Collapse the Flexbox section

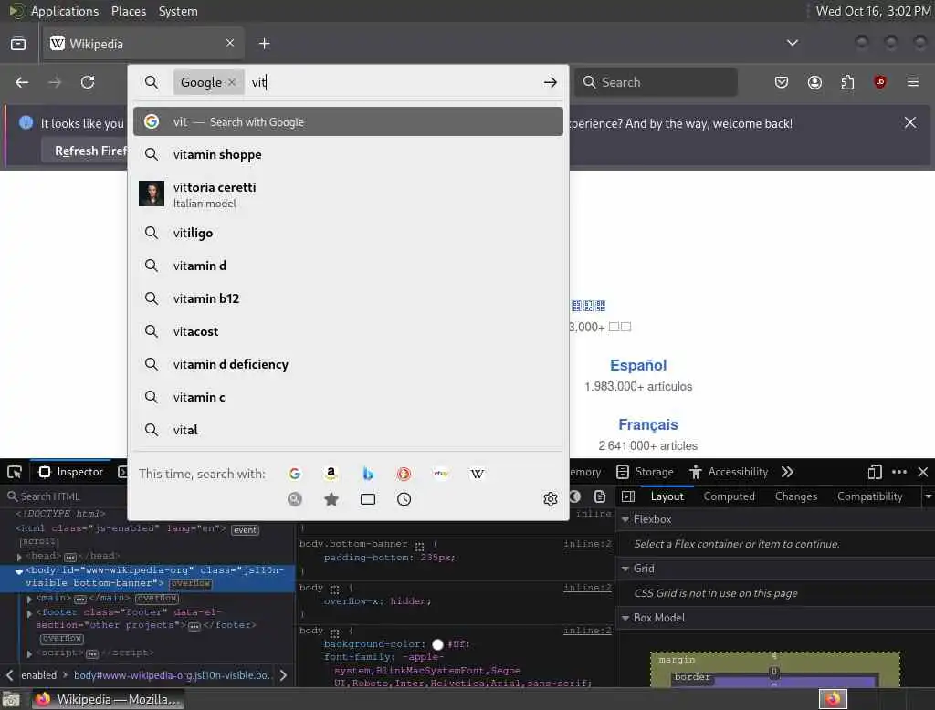625,519
